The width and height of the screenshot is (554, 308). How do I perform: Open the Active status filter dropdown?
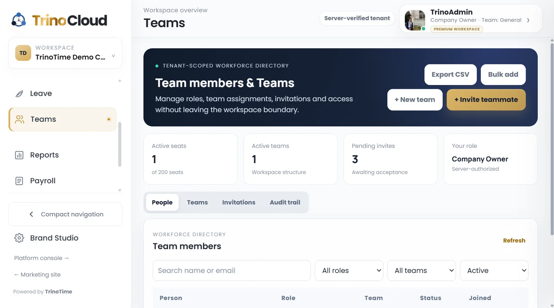tap(494, 270)
